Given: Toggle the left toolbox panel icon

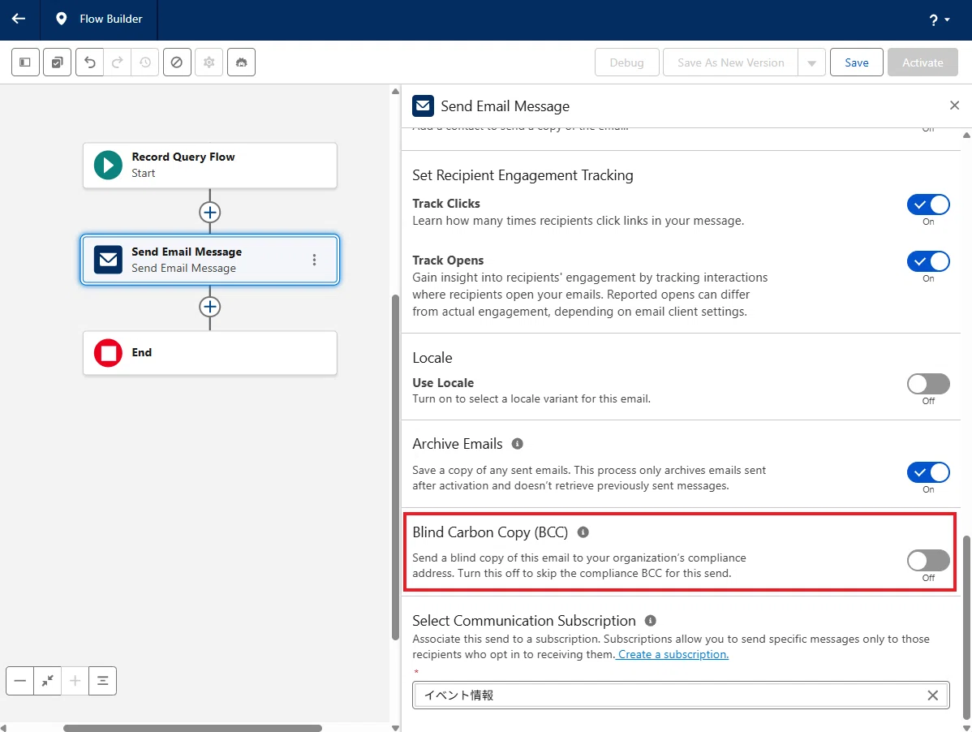Looking at the screenshot, I should click(25, 62).
